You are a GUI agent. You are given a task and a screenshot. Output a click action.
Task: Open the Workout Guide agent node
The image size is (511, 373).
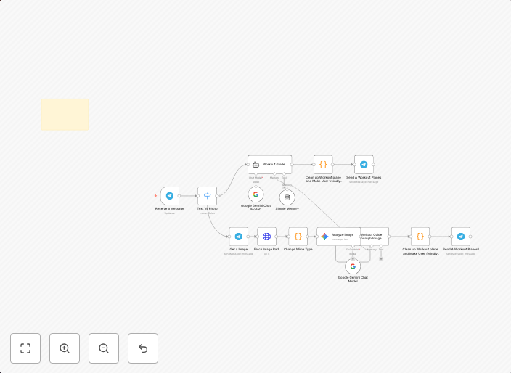pyautogui.click(x=269, y=164)
